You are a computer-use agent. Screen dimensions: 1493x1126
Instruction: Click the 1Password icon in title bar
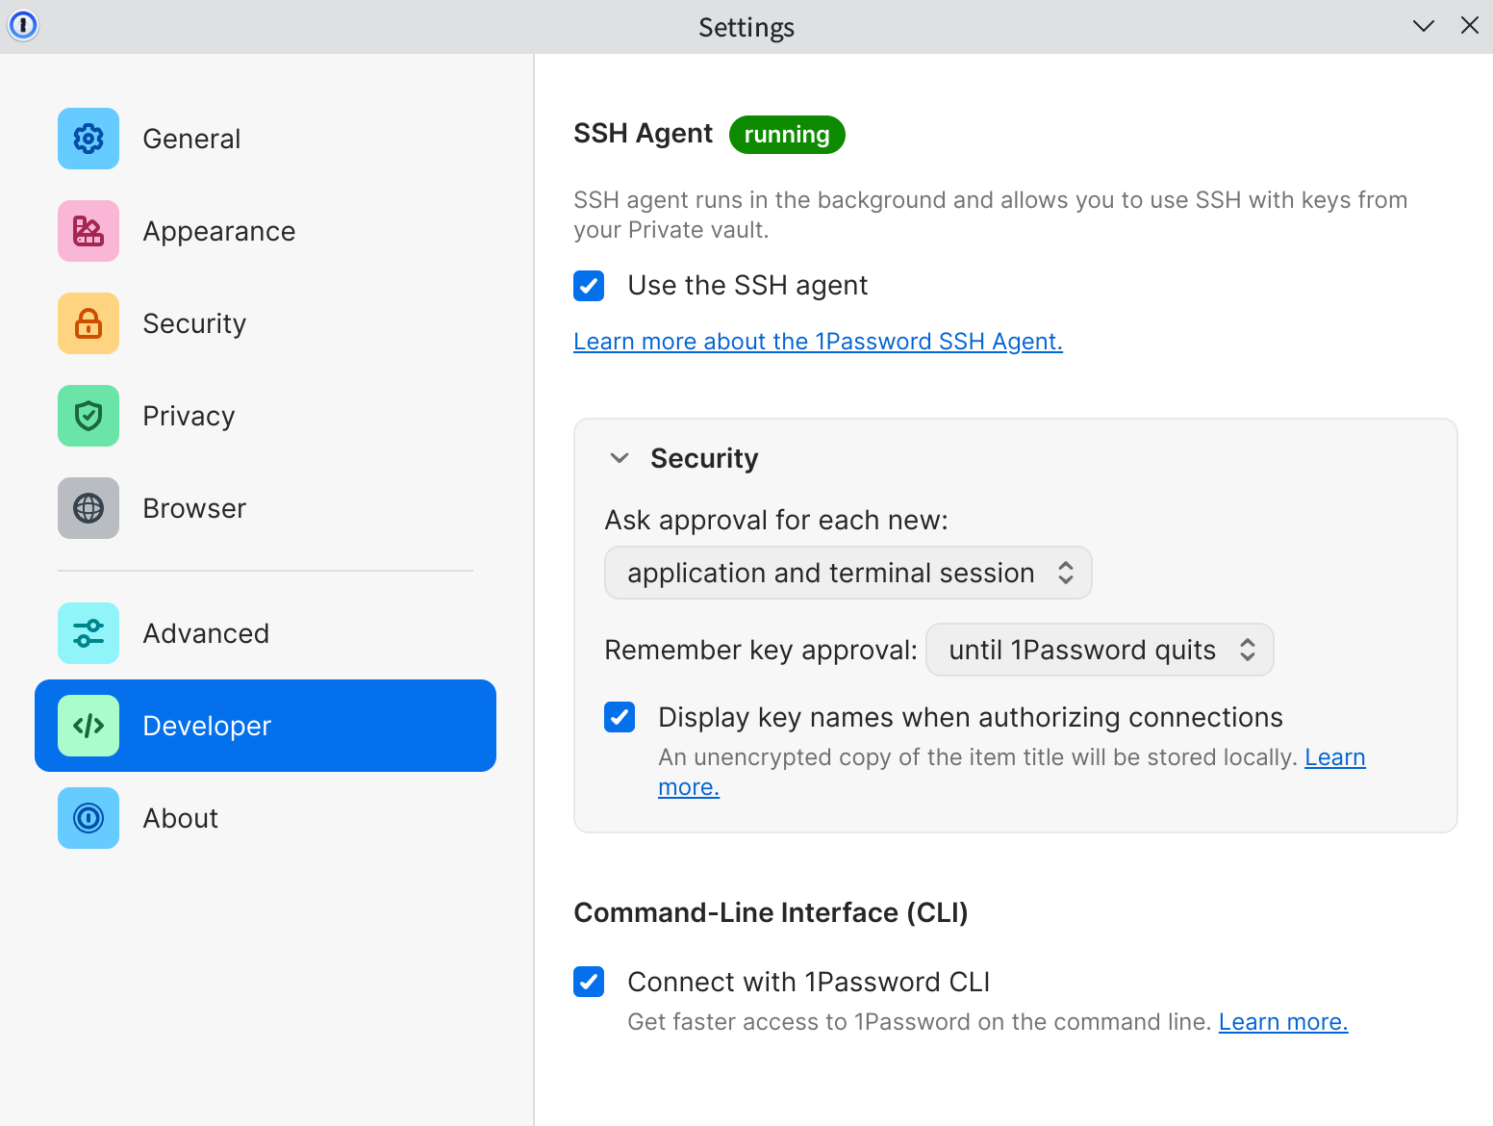point(23,26)
